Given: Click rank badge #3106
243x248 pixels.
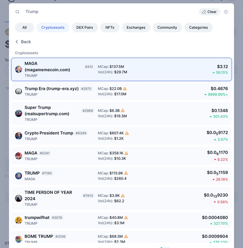Looking at the screenshot, I should coord(60,237).
